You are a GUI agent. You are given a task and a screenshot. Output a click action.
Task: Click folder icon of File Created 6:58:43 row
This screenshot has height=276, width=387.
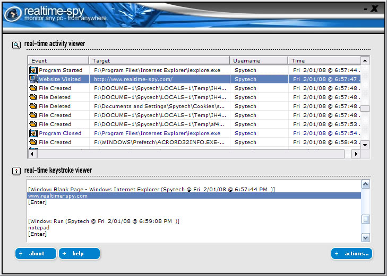click(33, 142)
